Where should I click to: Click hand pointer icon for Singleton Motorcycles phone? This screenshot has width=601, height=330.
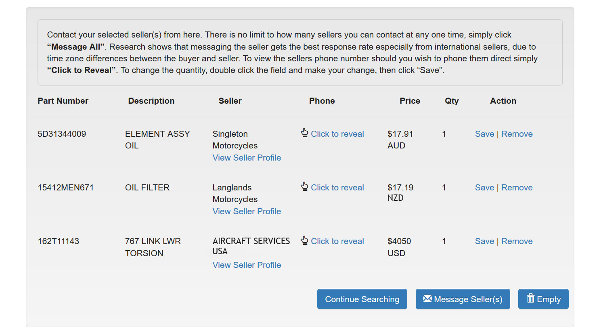tap(305, 133)
